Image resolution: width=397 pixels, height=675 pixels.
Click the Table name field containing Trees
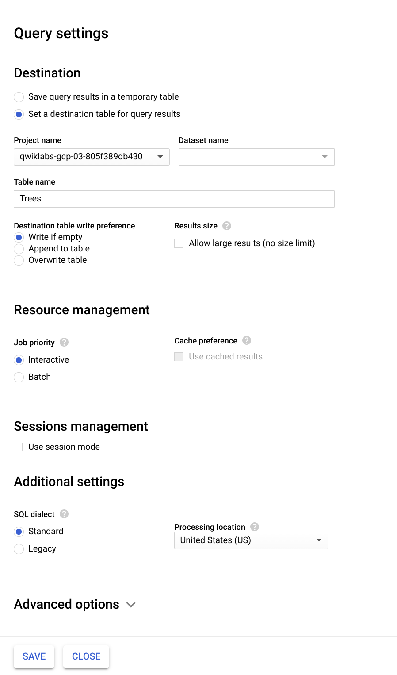click(174, 199)
